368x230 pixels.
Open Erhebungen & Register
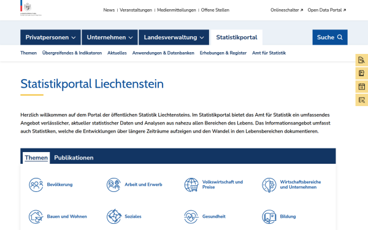[x=223, y=53]
